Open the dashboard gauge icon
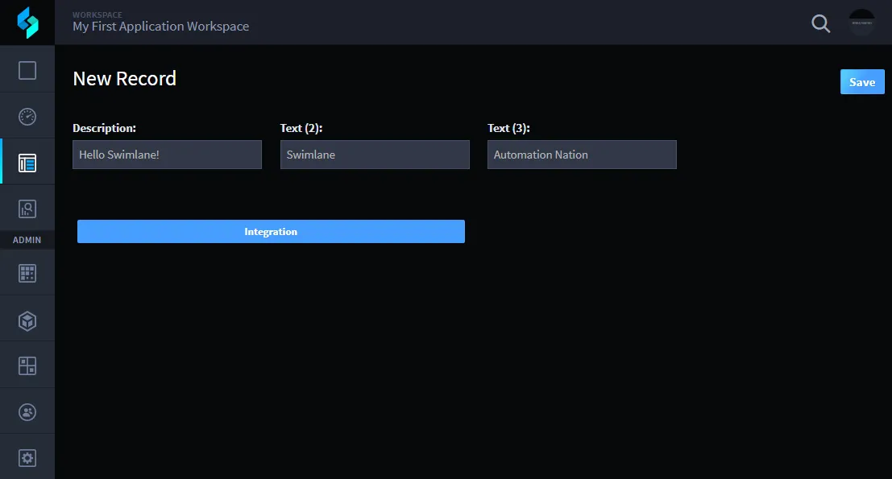 click(27, 117)
